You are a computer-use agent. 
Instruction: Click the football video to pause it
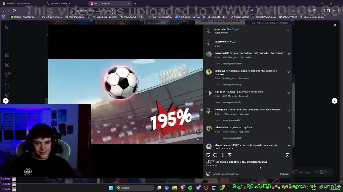pyautogui.click(x=125, y=101)
